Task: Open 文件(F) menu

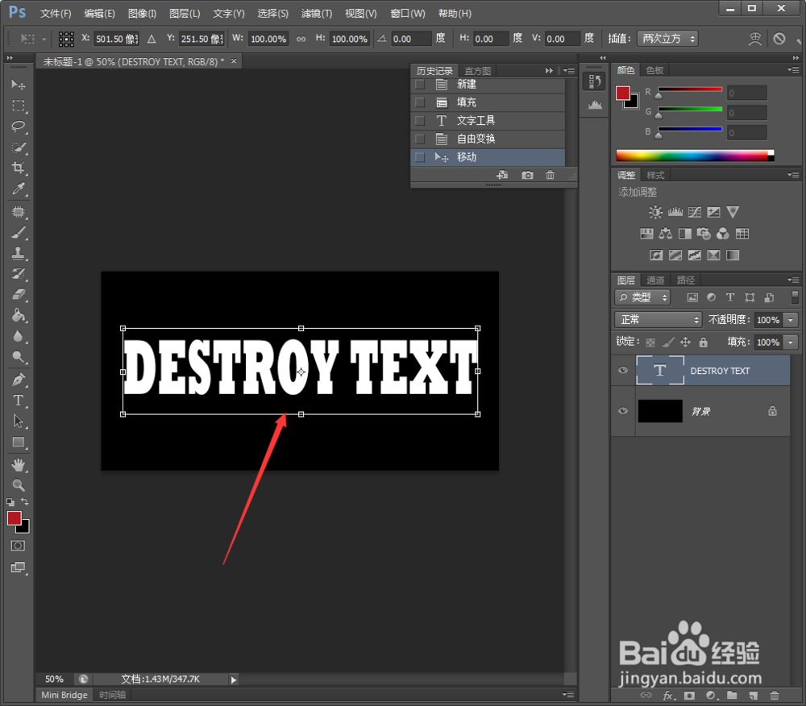Action: 56,14
